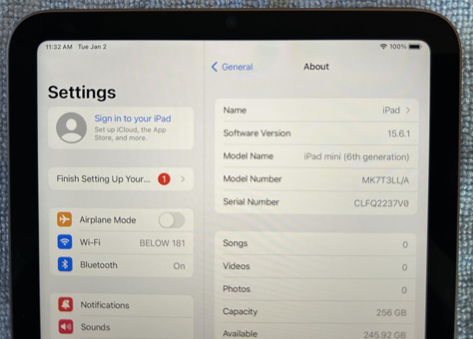Tap the Tue Jan 2 date
Viewport: 473px width, 339px height.
point(92,47)
